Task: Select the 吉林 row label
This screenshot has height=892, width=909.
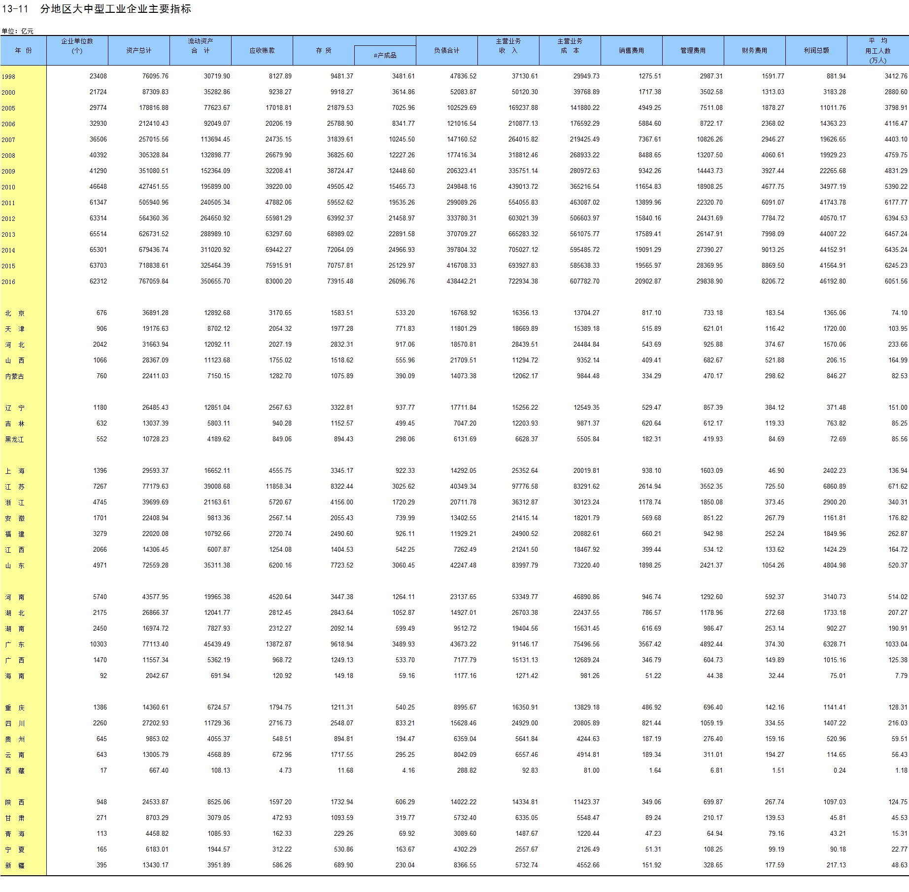Action: [x=15, y=424]
